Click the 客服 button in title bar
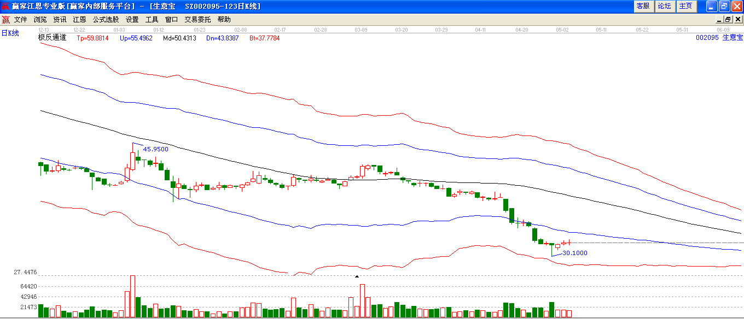 (643, 6)
